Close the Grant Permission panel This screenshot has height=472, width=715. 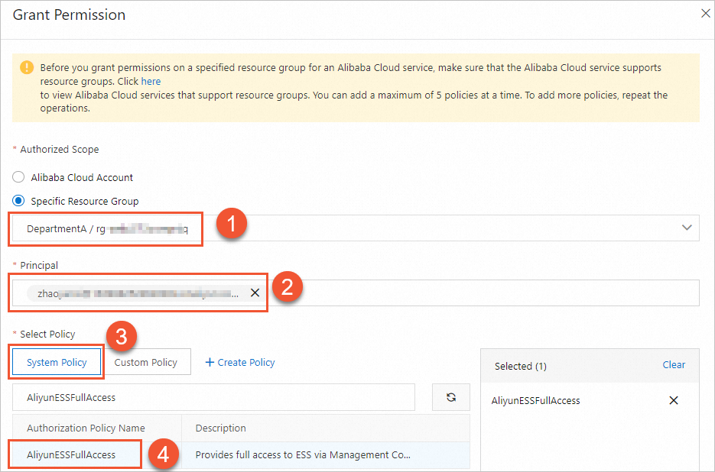[706, 13]
